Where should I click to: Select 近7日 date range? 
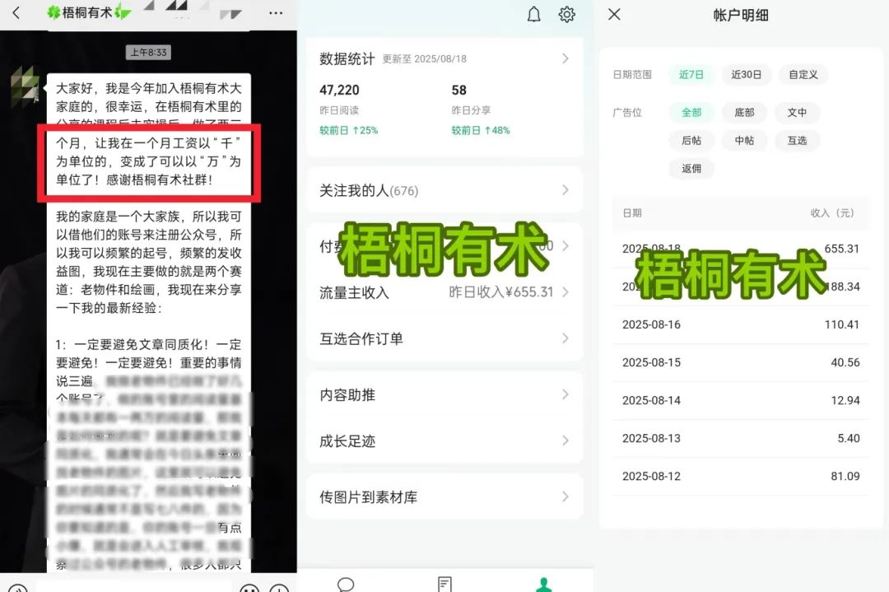coord(691,75)
